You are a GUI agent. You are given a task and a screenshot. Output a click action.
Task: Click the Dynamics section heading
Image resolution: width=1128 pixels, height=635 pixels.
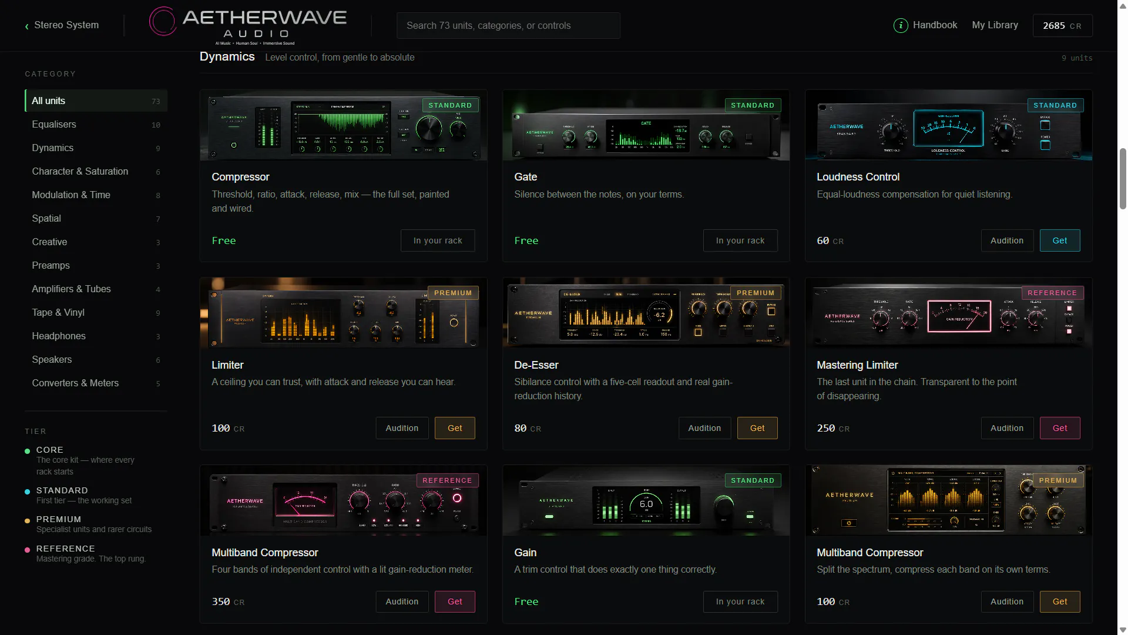click(x=227, y=56)
